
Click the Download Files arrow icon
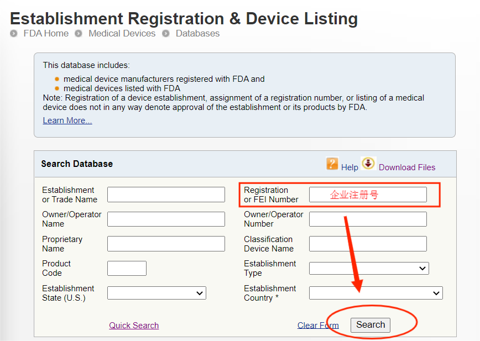[x=368, y=164]
